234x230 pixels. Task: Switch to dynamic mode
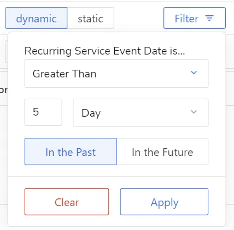pyautogui.click(x=36, y=18)
